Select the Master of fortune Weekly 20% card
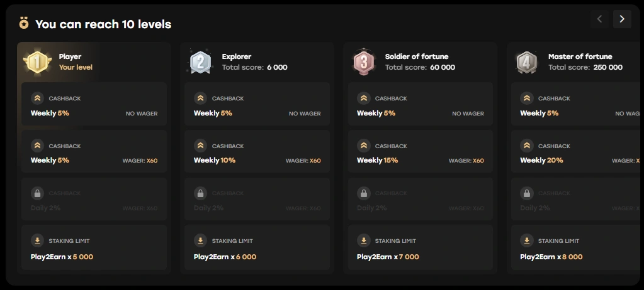644x290 pixels. click(x=577, y=153)
